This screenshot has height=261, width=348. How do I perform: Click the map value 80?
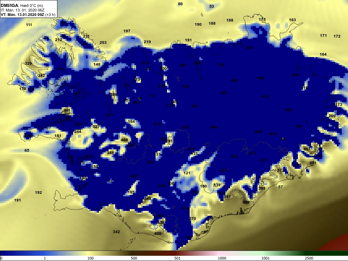click(x=180, y=4)
